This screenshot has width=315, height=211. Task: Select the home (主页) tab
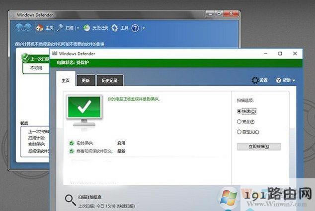click(66, 80)
